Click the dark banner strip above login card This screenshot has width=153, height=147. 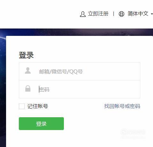[x=76, y=32]
